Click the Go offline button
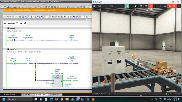 tap(71, 7)
